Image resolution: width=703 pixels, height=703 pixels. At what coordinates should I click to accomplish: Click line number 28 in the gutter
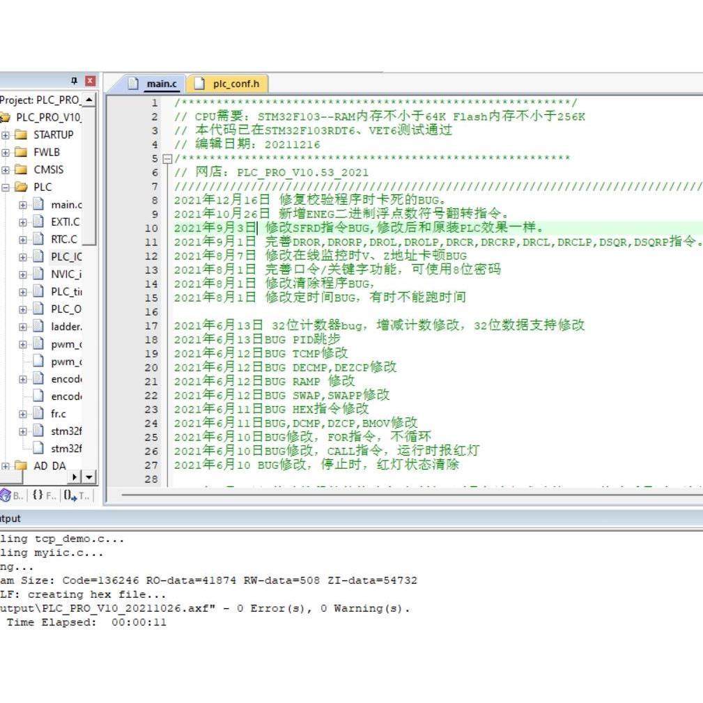(x=151, y=479)
